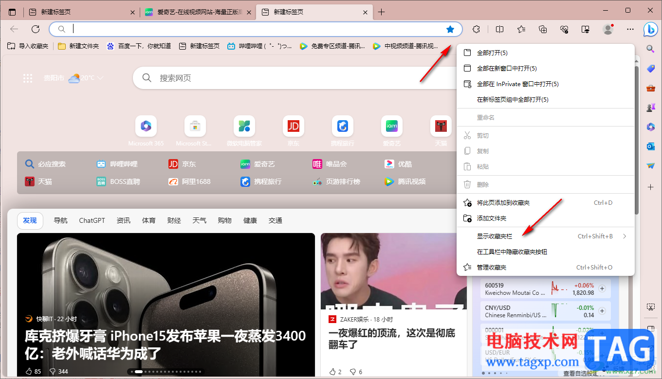Screen dimensions: 662x379
Task: Open the 导航 feed tab
Action: tap(61, 220)
